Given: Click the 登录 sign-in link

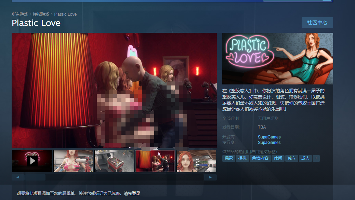Looking at the screenshot, I should 136,194.
